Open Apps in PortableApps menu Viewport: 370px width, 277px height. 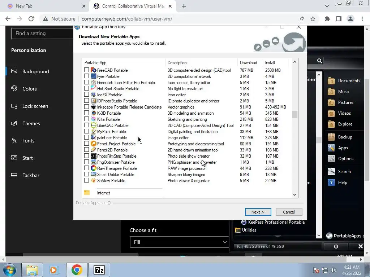click(338, 148)
